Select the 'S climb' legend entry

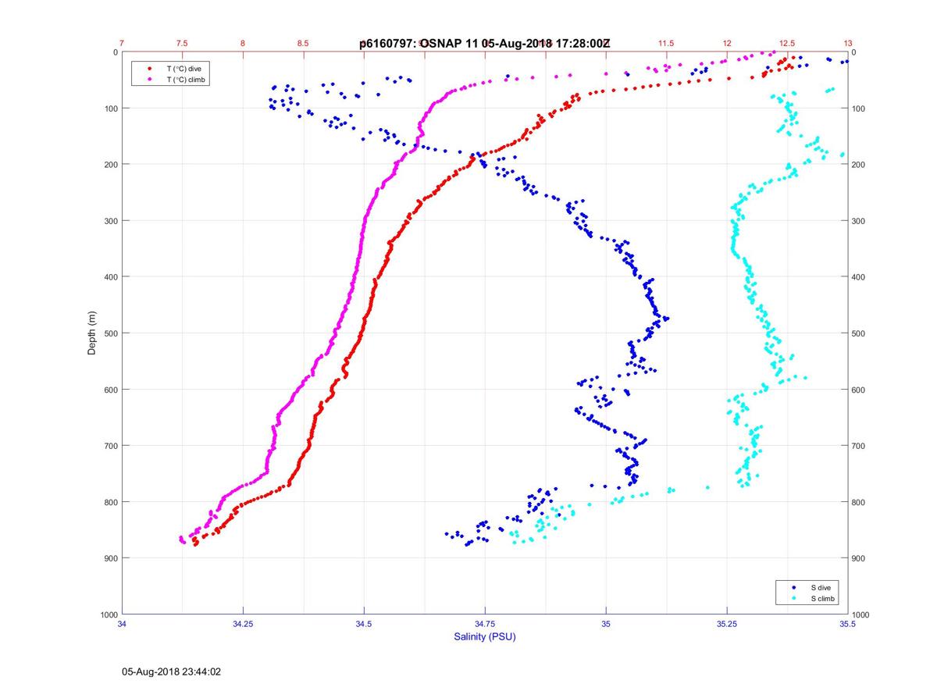pos(823,598)
